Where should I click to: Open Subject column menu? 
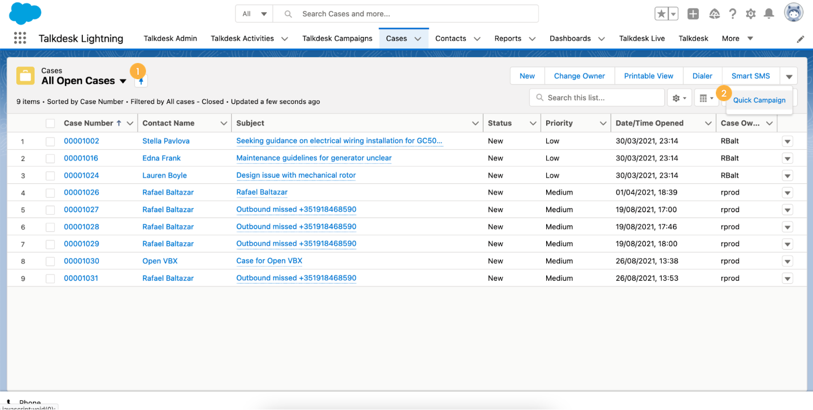click(475, 123)
